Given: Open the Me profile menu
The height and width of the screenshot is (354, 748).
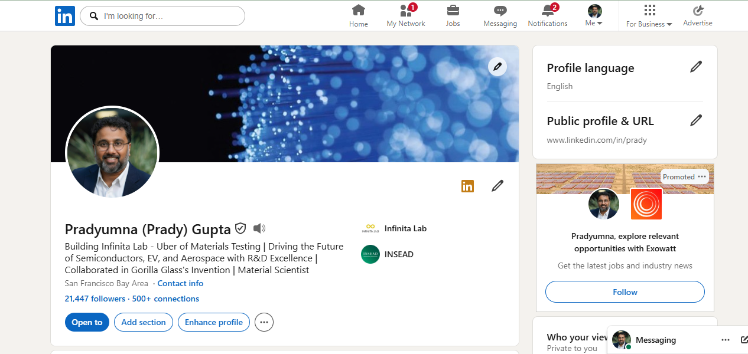Looking at the screenshot, I should click(x=594, y=16).
